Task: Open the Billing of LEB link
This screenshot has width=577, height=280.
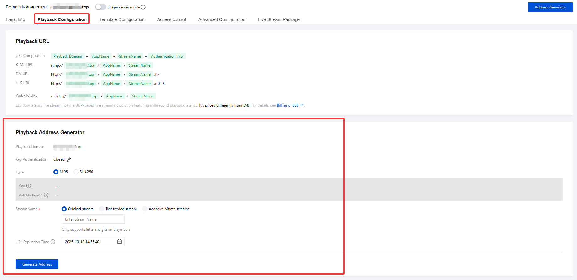Action: click(287, 105)
